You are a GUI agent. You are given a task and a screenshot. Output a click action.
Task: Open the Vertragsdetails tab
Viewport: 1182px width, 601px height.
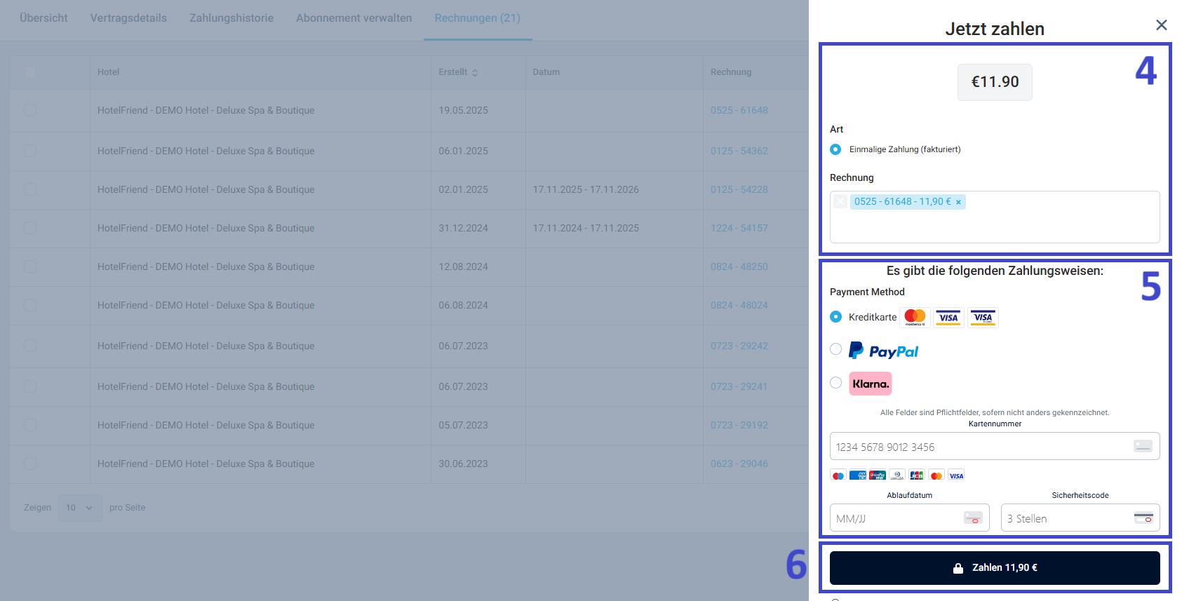coord(128,18)
